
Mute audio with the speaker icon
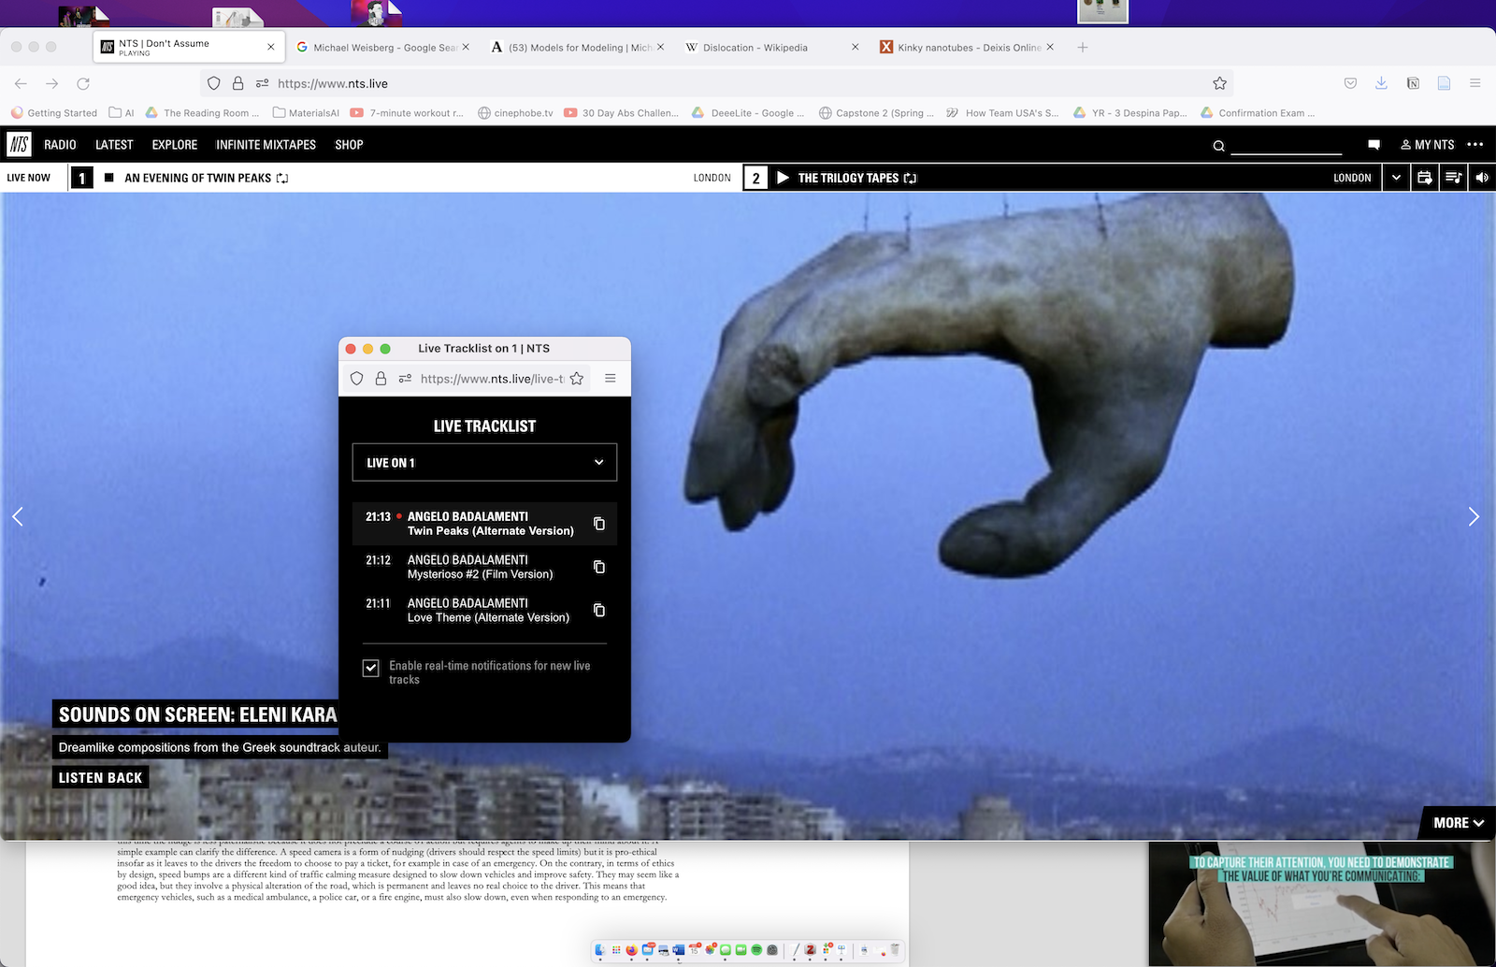pos(1482,178)
